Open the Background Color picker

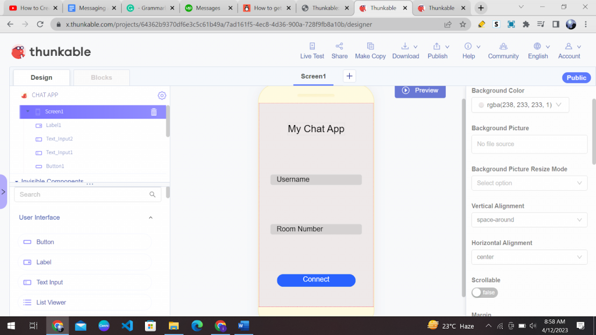click(x=520, y=105)
